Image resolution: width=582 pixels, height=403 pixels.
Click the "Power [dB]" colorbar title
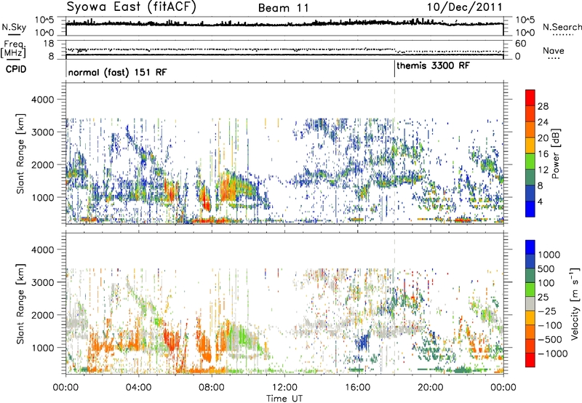click(x=556, y=153)
